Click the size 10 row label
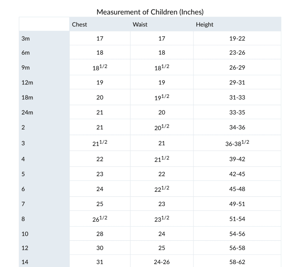This screenshot has height=267, width=282. 25,234
